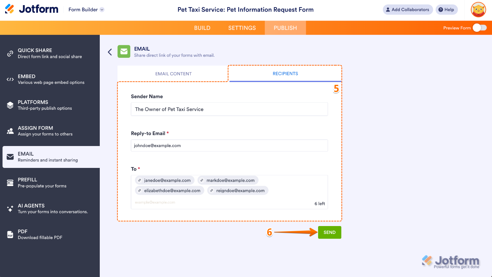Click the back chevron beside the Email header
The height and width of the screenshot is (277, 492).
click(110, 52)
